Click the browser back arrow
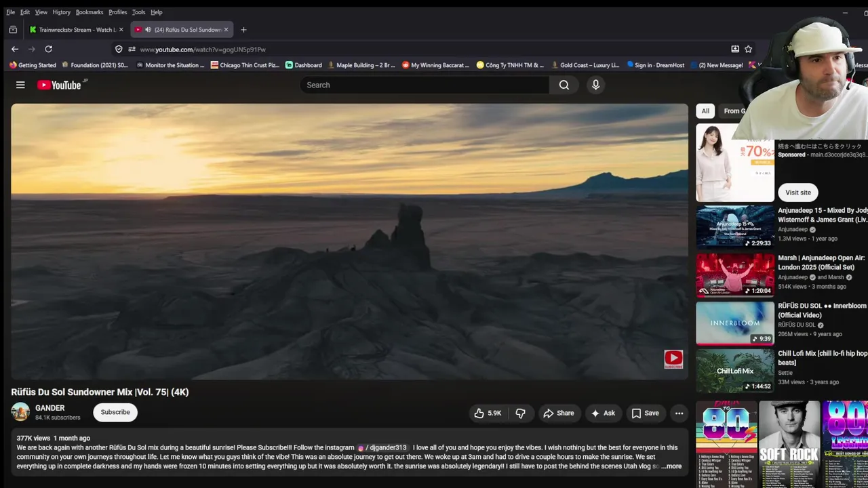The image size is (868, 488). tap(15, 49)
